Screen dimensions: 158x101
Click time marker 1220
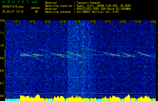click(x=153, y=22)
